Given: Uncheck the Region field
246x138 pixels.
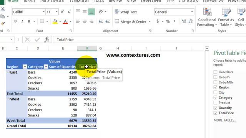Looking at the screenshot, I should (x=215, y=87).
